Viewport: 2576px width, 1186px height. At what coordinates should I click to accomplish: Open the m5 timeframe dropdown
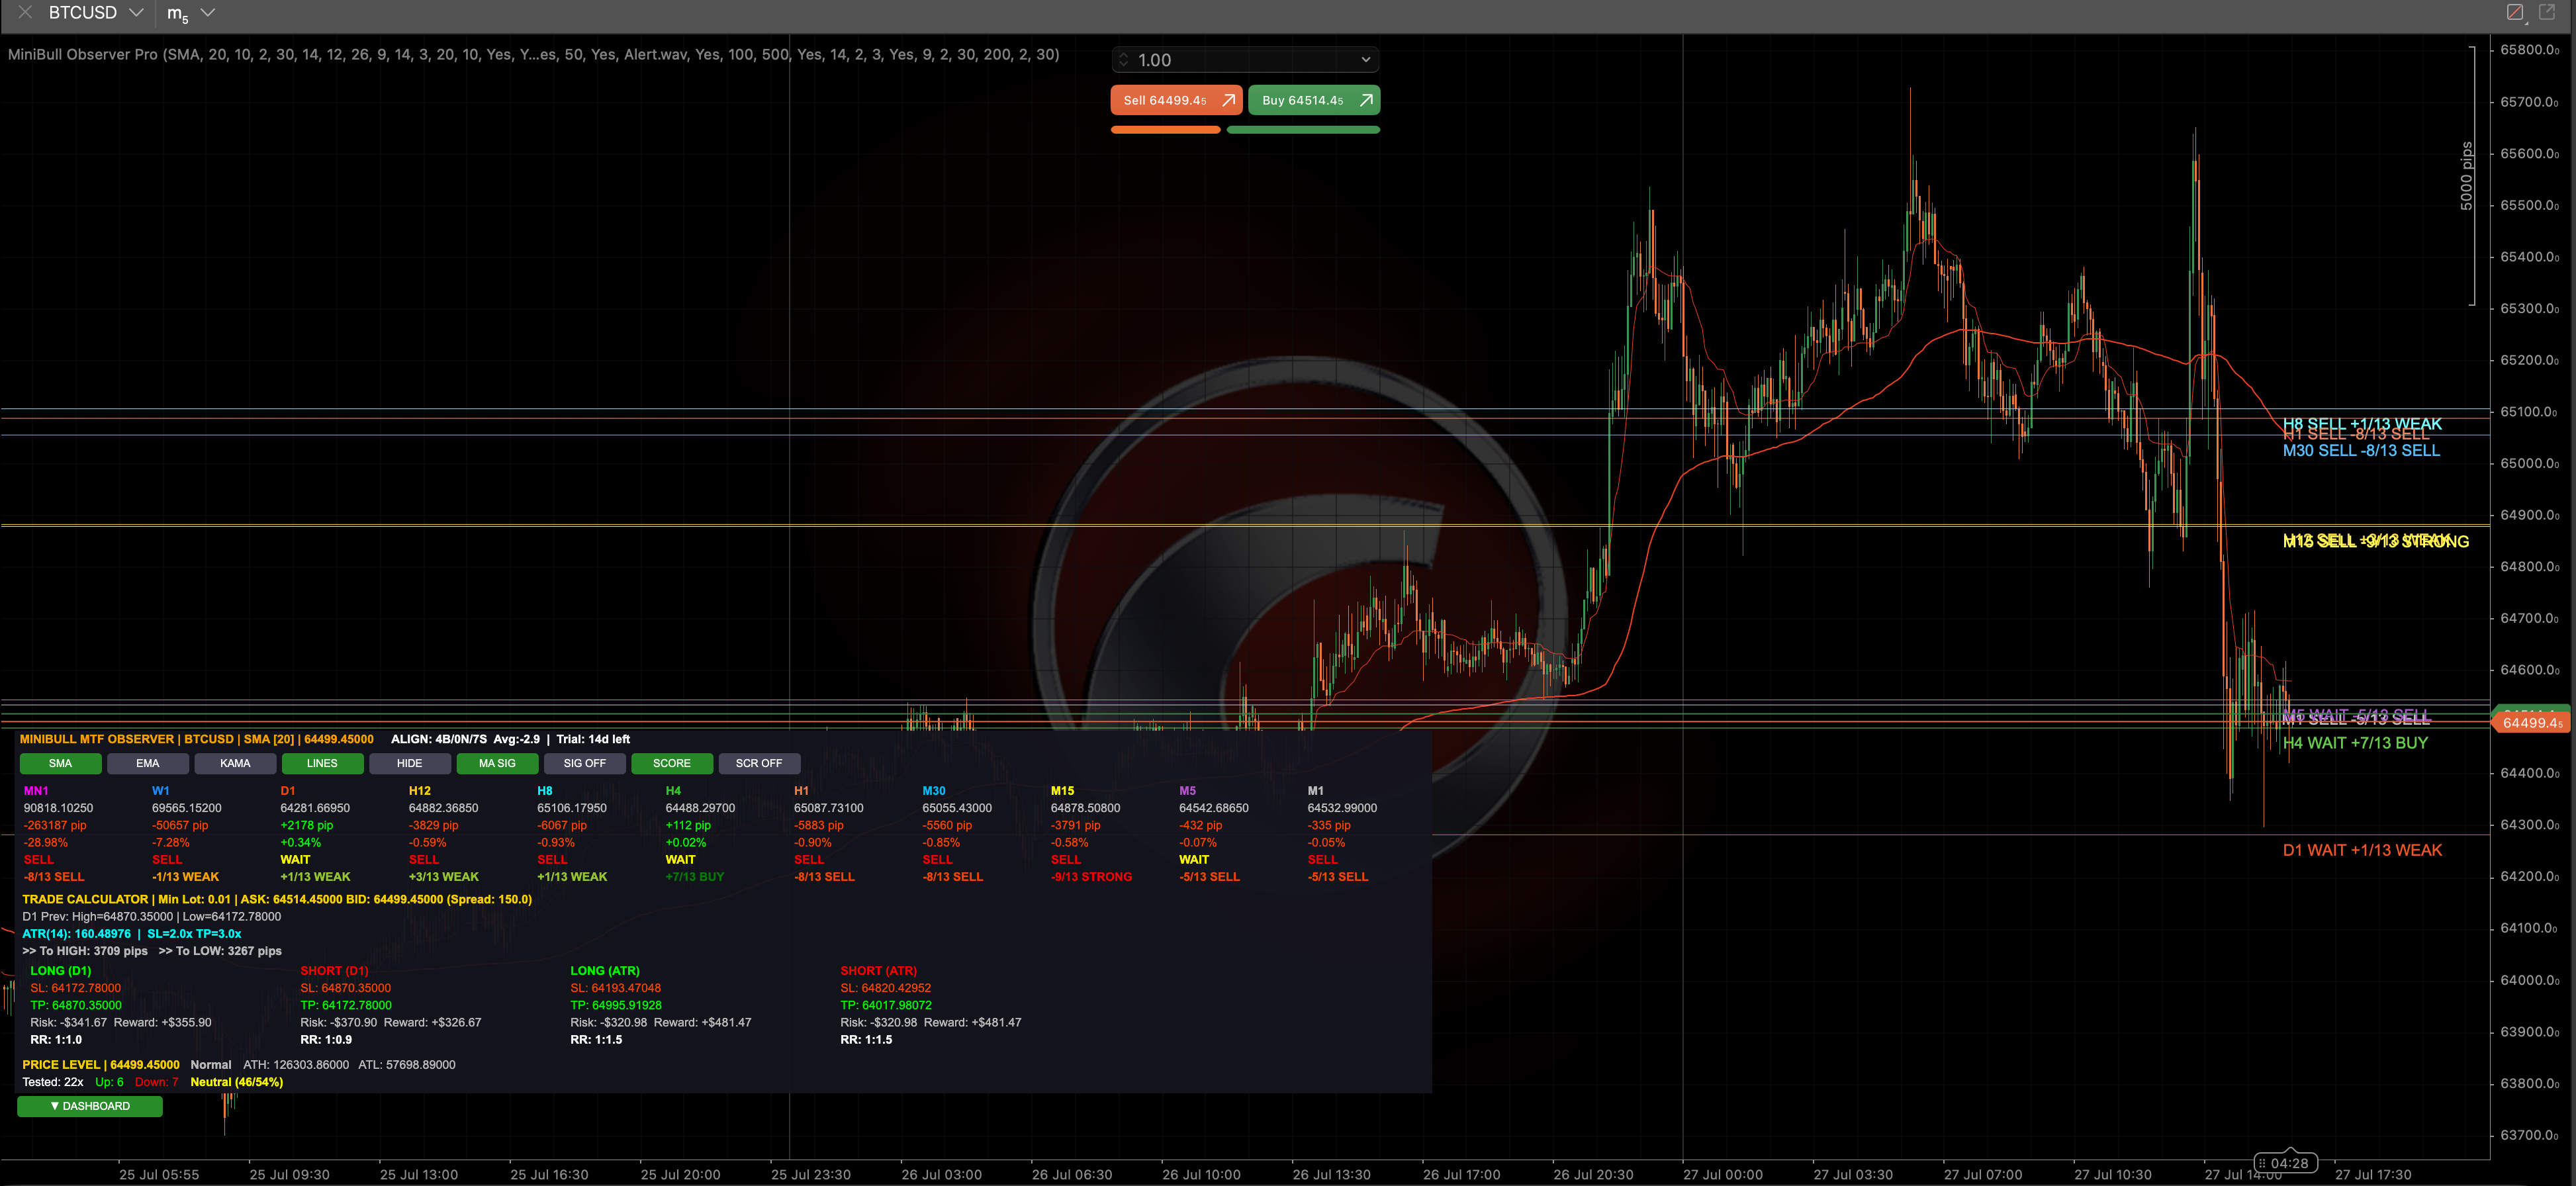[x=208, y=13]
